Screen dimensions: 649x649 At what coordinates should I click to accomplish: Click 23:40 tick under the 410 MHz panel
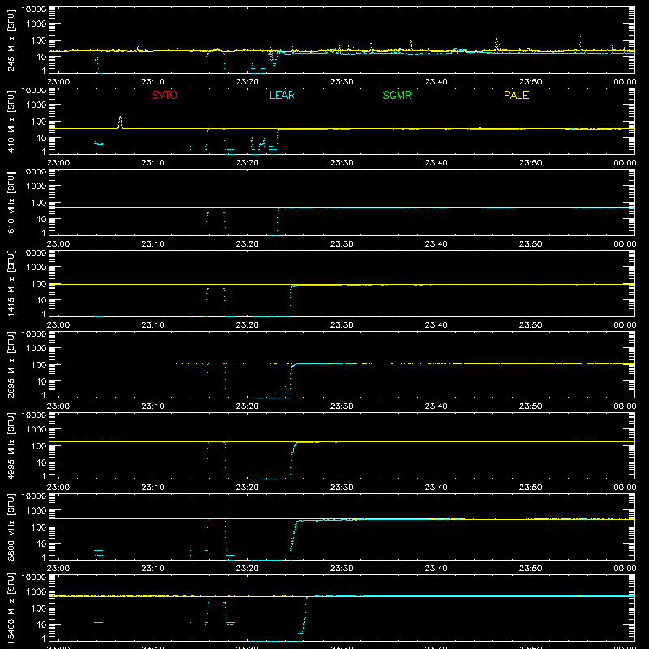[436, 163]
